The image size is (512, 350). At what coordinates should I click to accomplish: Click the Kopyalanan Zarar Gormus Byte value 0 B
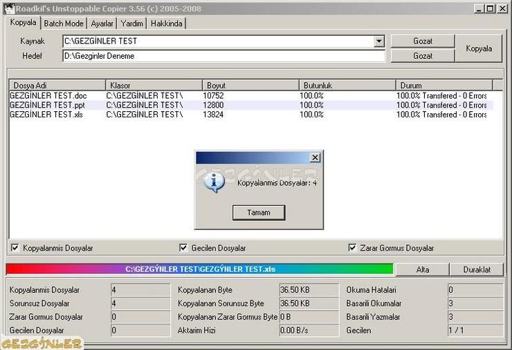click(309, 316)
